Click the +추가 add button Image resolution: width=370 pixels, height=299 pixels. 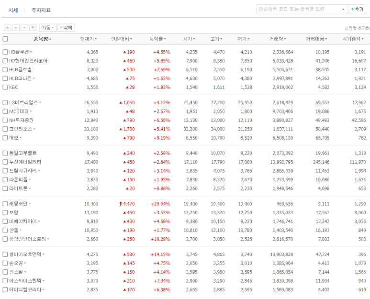click(357, 9)
